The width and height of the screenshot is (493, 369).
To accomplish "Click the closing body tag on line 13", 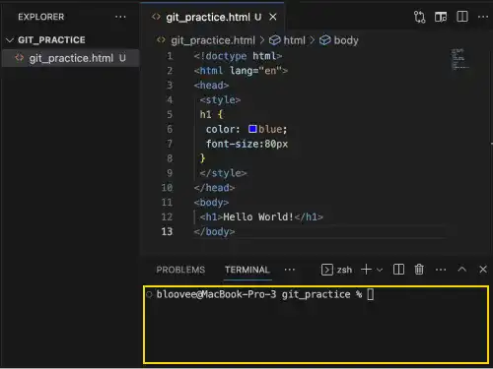I will click(x=214, y=231).
